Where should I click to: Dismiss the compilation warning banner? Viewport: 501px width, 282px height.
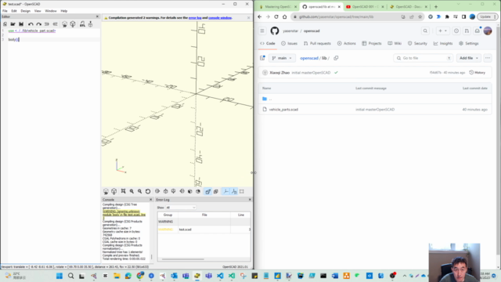point(249,17)
